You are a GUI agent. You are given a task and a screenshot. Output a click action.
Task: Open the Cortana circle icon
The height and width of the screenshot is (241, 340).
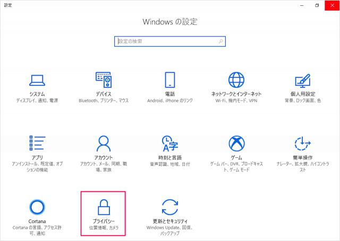point(37,207)
